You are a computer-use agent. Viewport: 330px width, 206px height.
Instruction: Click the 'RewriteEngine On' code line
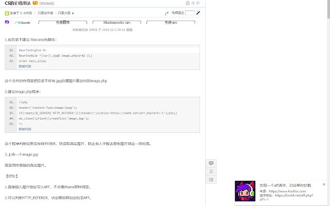pos(32,50)
